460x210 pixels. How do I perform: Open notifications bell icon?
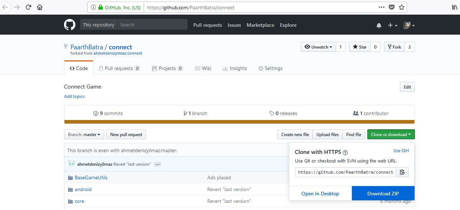[379, 25]
